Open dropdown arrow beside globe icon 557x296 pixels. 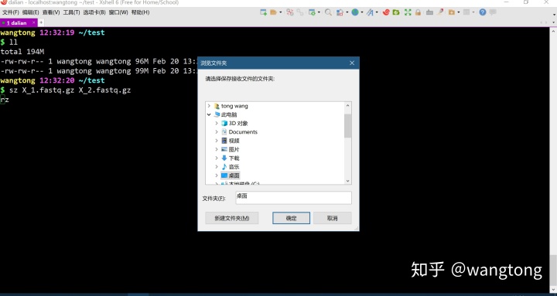(362, 12)
